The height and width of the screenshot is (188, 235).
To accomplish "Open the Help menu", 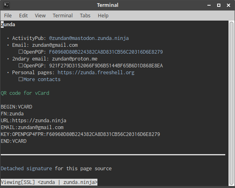I will coord(103,15).
